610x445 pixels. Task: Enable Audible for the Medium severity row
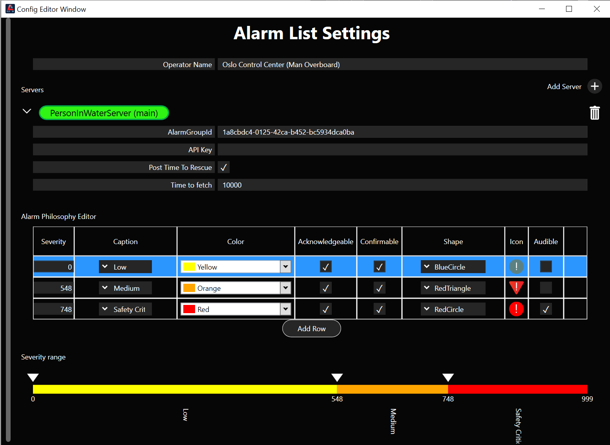[x=546, y=288]
